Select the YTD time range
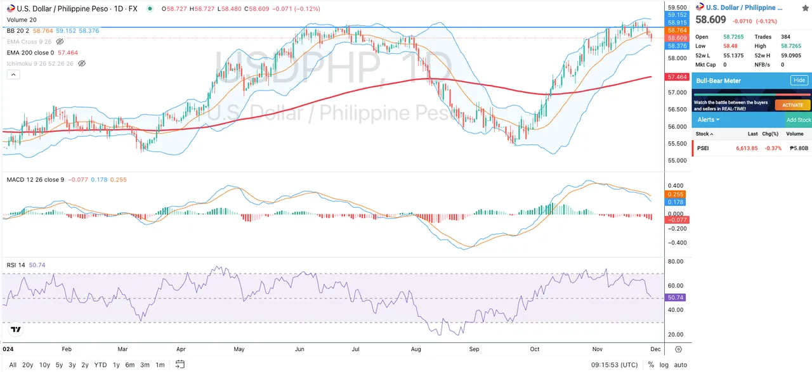The image size is (812, 372). [x=100, y=364]
